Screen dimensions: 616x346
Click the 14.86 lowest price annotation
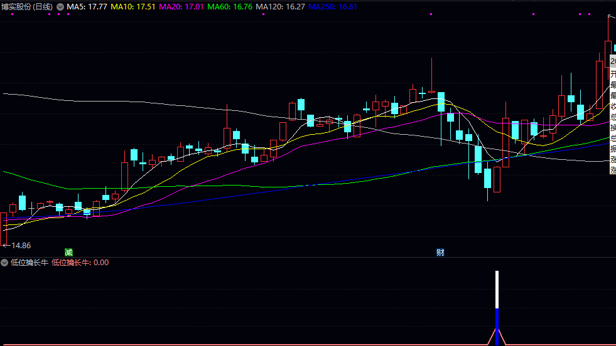[x=18, y=245]
